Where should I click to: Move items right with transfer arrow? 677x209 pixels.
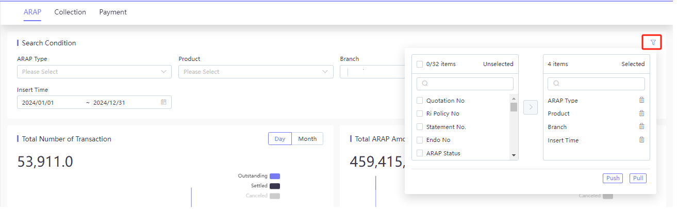pos(531,107)
